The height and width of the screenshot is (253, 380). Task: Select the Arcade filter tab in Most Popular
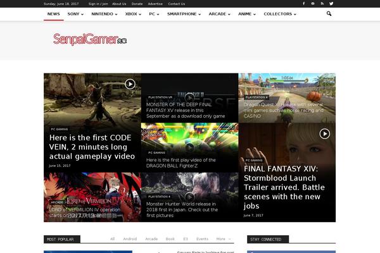(151, 239)
